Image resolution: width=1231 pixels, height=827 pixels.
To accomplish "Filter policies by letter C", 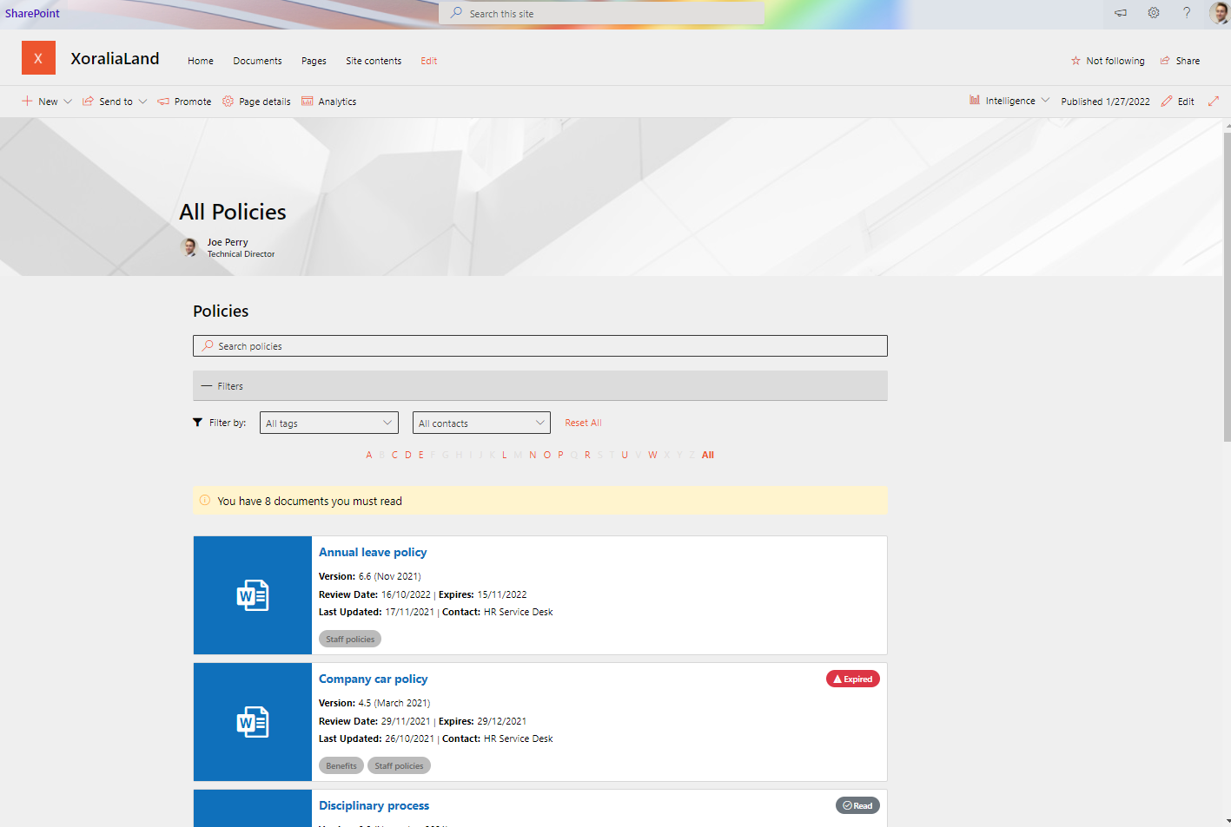I will point(394,455).
